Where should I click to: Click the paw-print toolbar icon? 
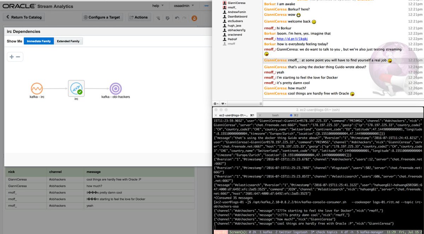159,18
